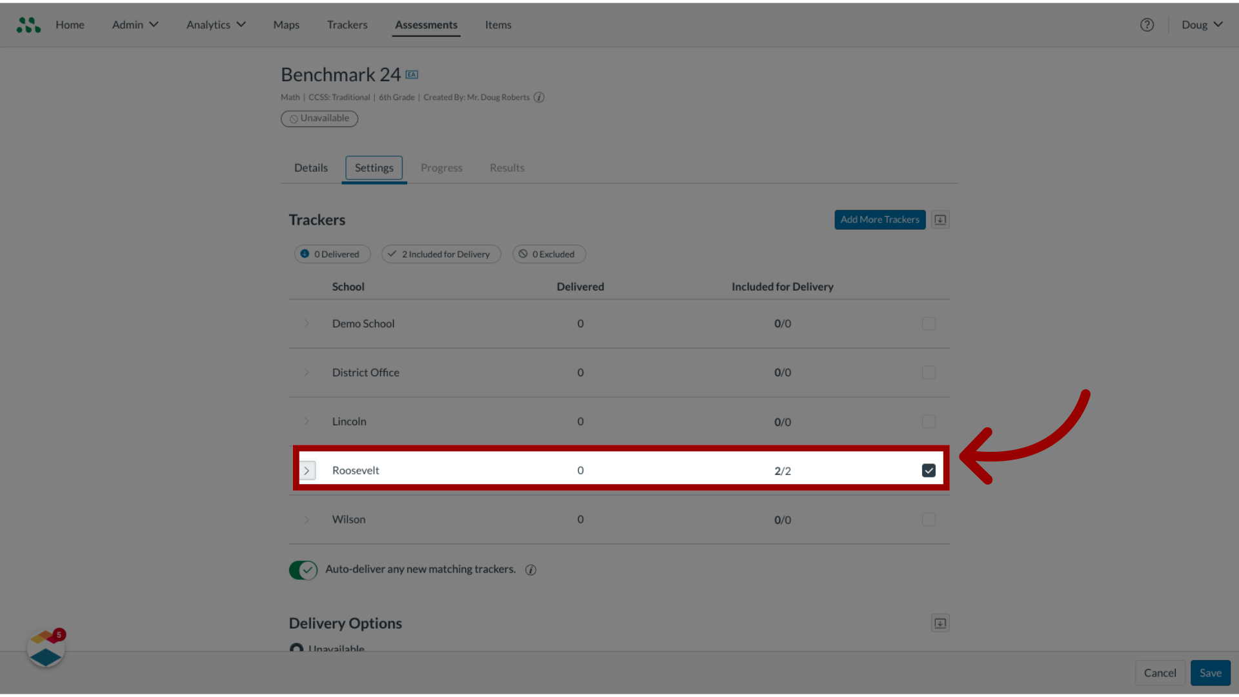Click the Save button
Image resolution: width=1239 pixels, height=697 pixels.
1211,672
